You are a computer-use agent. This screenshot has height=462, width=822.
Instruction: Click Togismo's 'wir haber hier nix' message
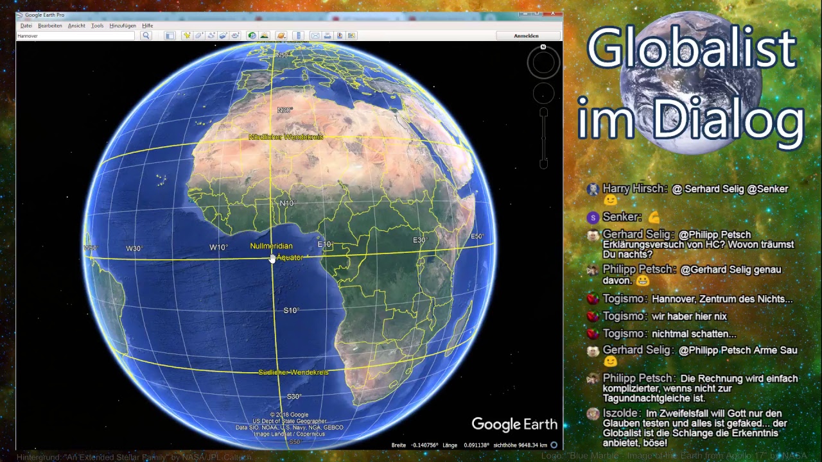coord(689,316)
